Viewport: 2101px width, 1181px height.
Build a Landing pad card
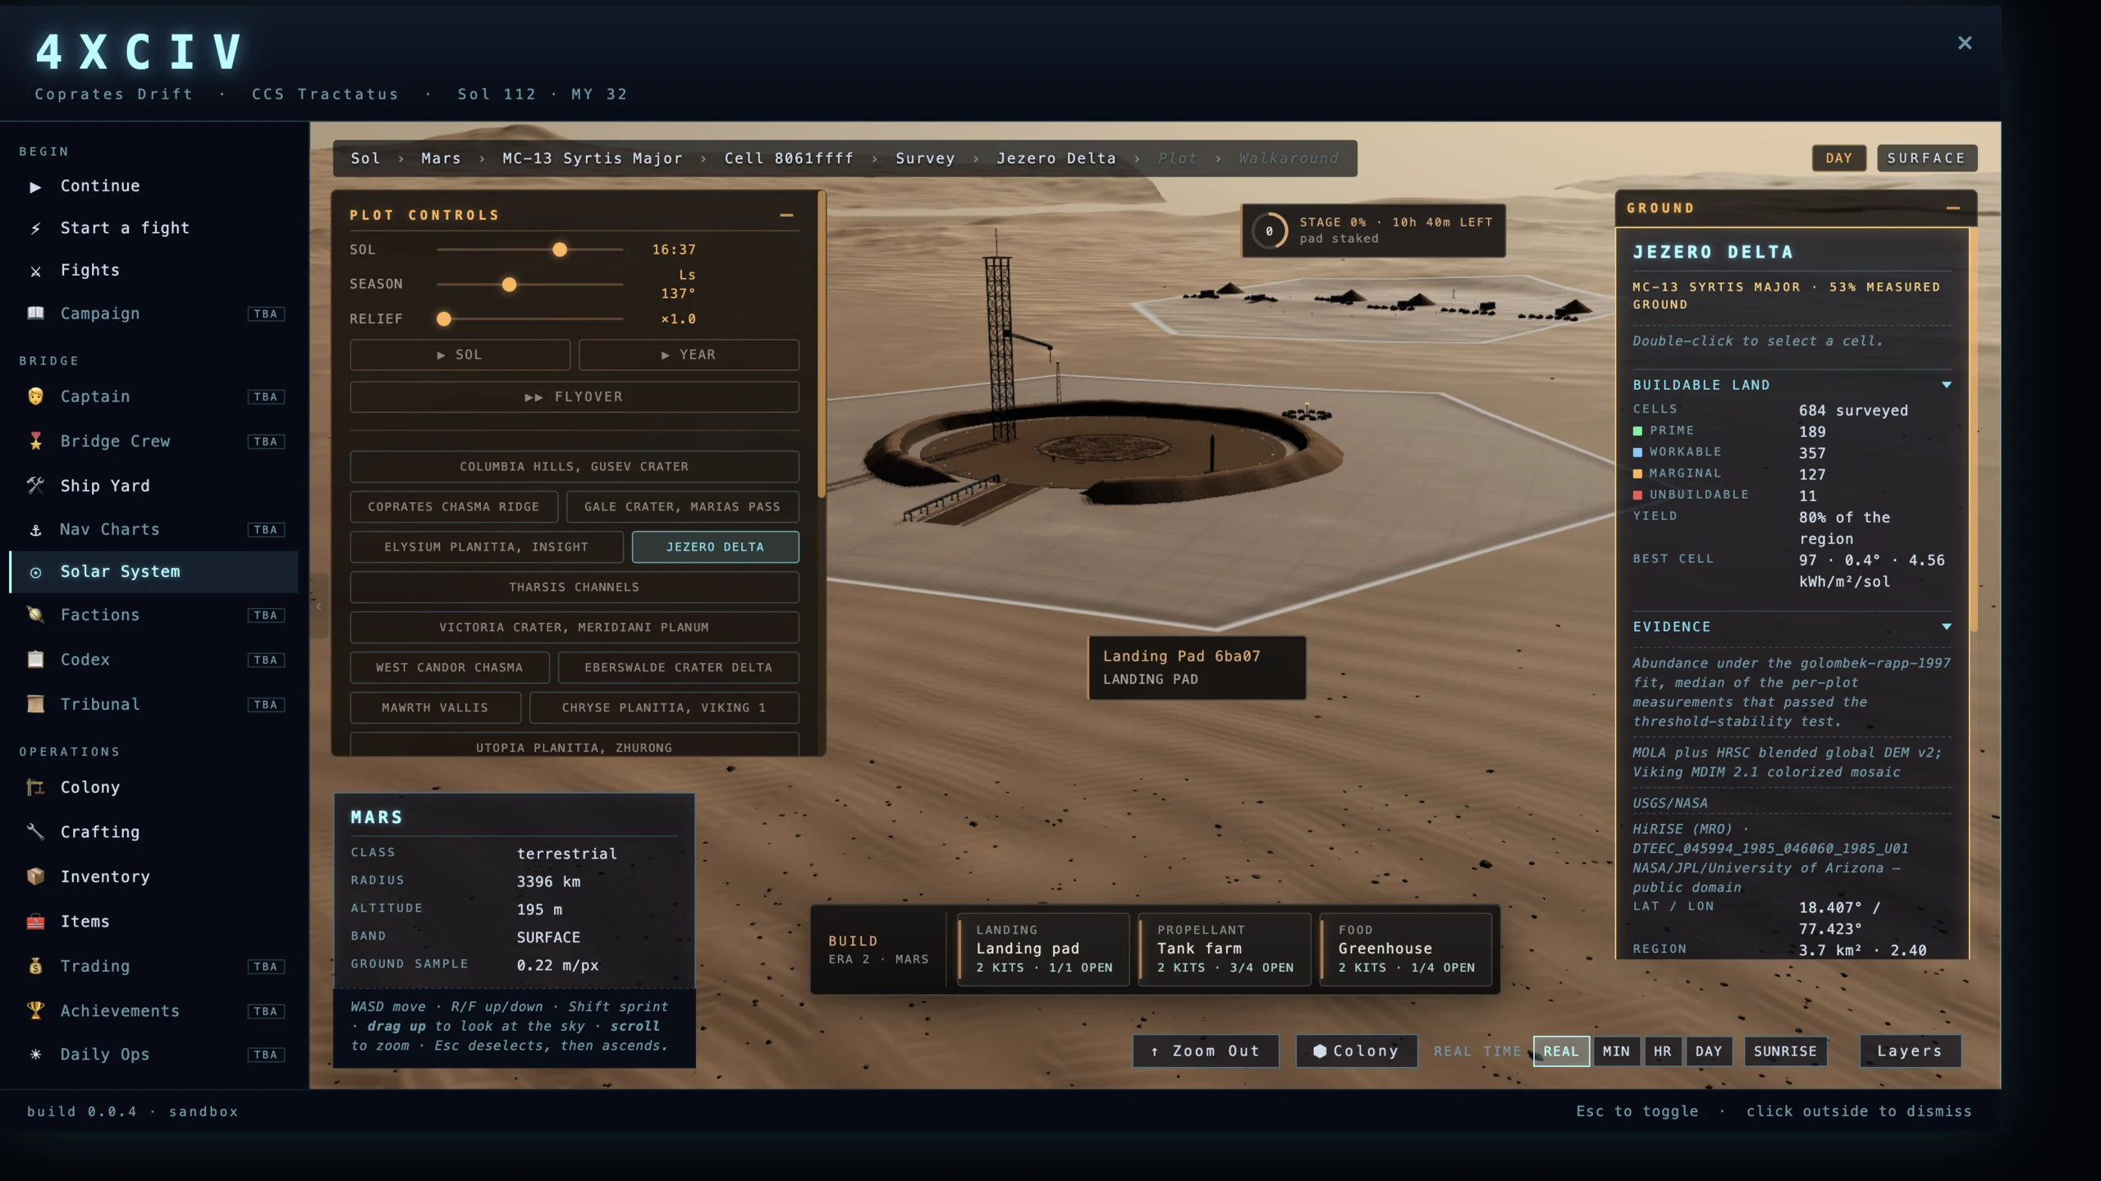(x=1043, y=950)
